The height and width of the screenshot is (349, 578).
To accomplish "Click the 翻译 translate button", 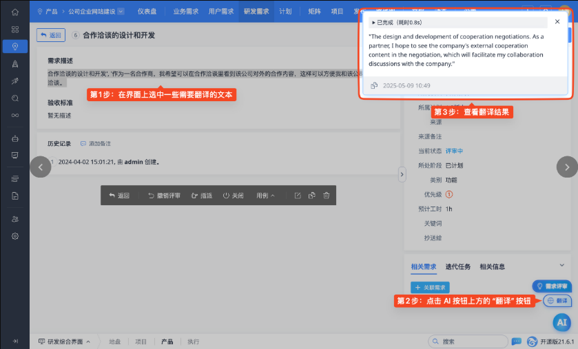I will pyautogui.click(x=557, y=301).
